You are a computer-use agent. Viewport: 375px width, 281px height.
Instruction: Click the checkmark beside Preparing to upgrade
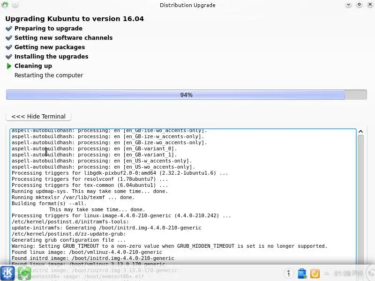click(9, 29)
